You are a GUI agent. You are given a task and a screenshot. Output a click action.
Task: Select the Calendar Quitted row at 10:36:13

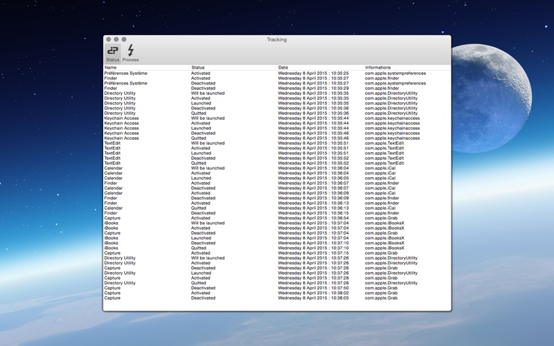pos(277,208)
